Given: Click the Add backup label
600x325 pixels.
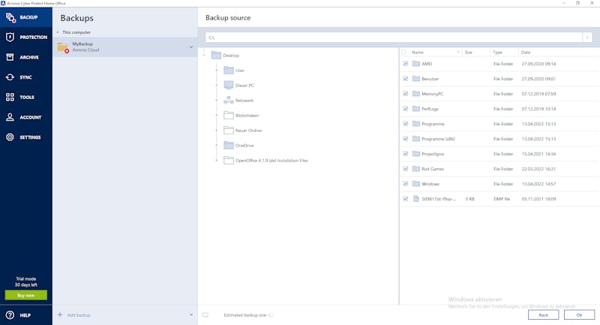Looking at the screenshot, I should tap(79, 315).
